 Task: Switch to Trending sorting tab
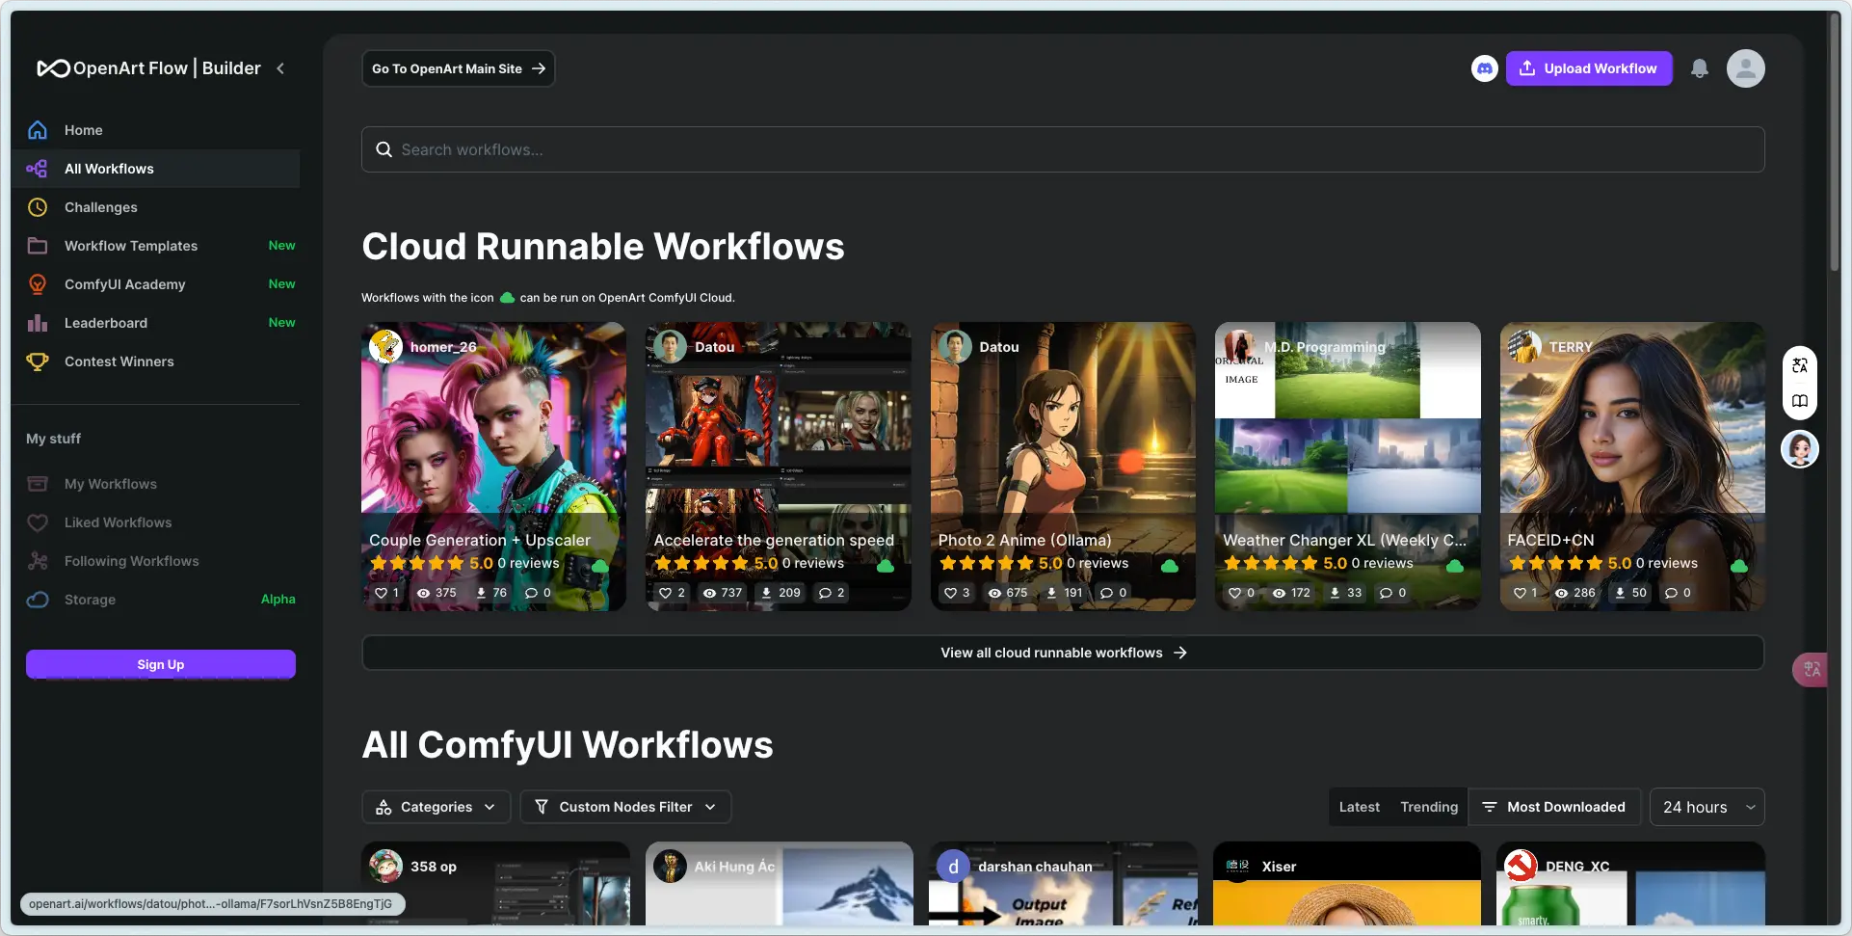(1428, 807)
